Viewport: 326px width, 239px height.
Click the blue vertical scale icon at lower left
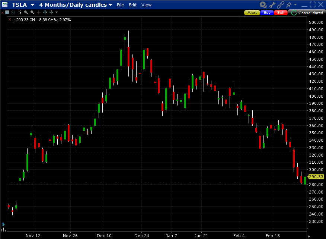3,224
